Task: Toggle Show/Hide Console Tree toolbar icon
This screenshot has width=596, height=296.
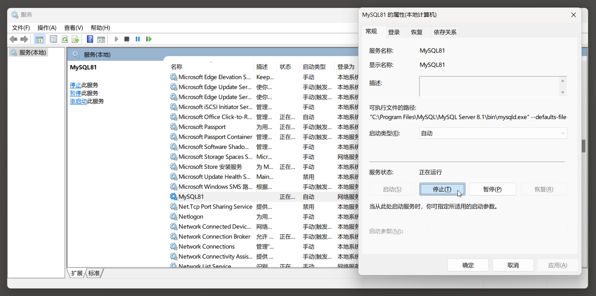Action: pyautogui.click(x=39, y=39)
